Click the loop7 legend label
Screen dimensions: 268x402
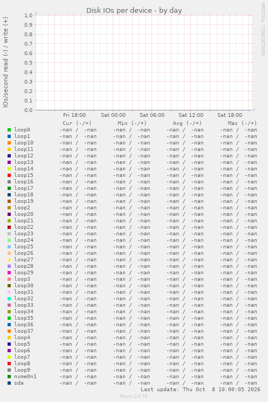pyautogui.click(x=22, y=357)
